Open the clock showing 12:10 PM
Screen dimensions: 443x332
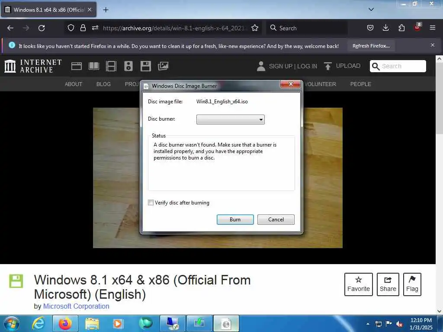click(x=421, y=324)
